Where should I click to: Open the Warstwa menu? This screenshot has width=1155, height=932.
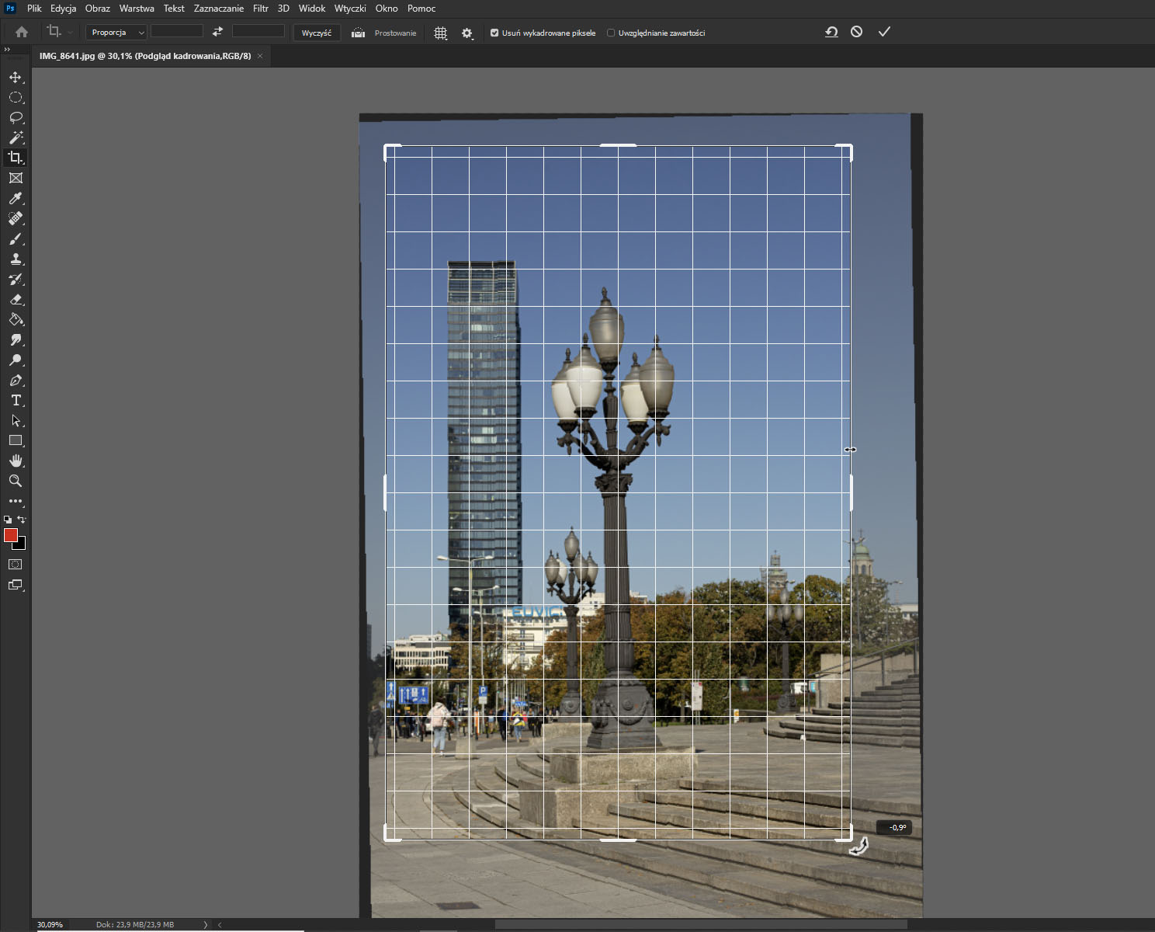point(137,9)
